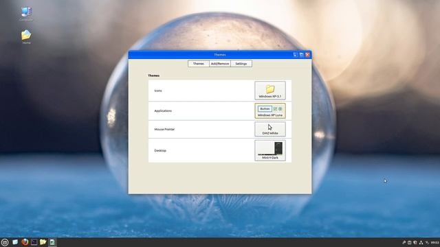Open the Home folder desktop icon
440x247 pixels.
pyautogui.click(x=26, y=37)
